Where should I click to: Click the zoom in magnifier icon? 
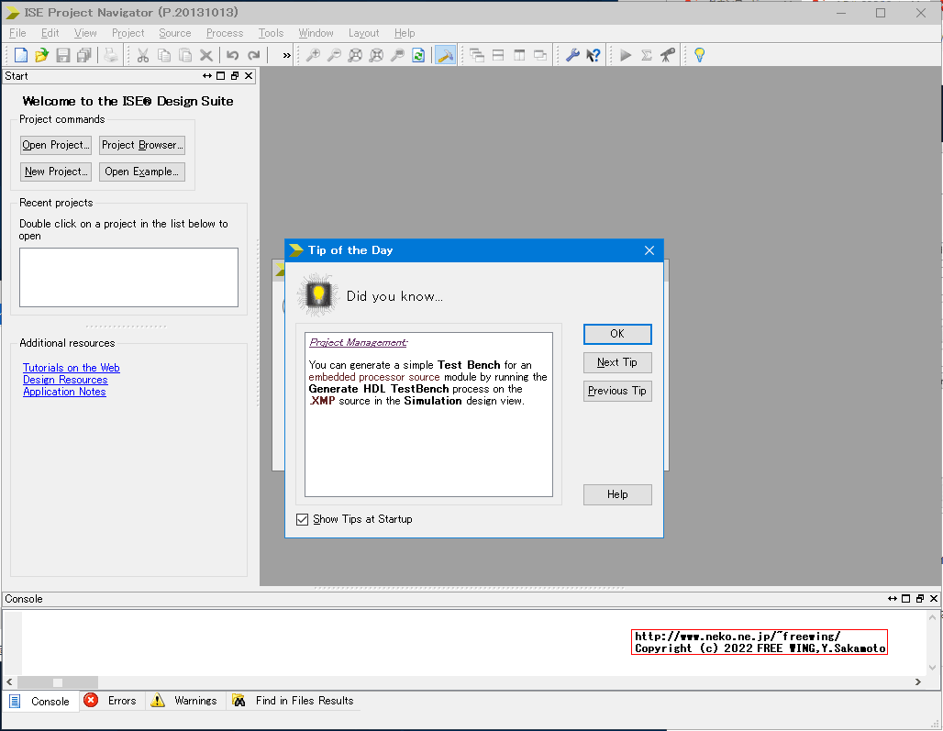point(313,56)
